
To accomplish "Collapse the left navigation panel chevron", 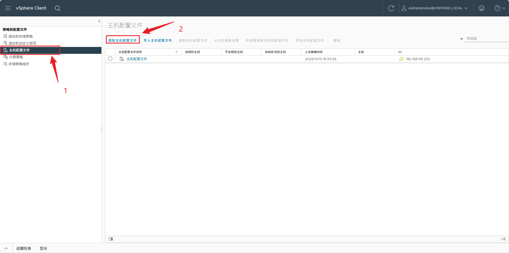I will pyautogui.click(x=99, y=21).
